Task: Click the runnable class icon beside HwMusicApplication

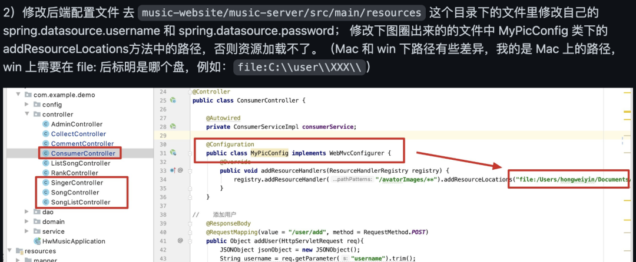Action: click(x=37, y=241)
